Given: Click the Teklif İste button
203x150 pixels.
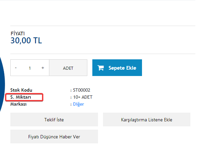Looking at the screenshot, I should (x=54, y=120).
